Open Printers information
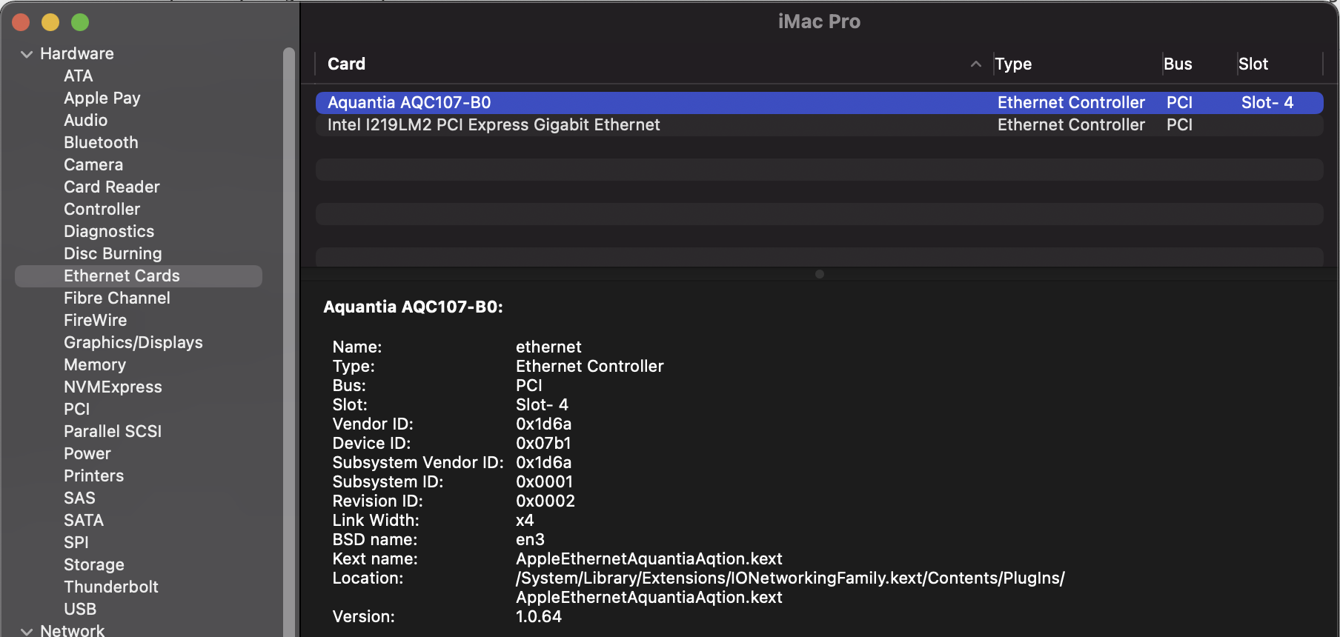 pyautogui.click(x=93, y=476)
